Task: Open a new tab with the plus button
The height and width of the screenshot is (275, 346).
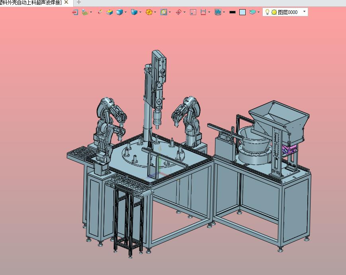Action: (x=79, y=2)
